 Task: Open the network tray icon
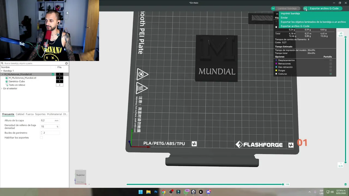pos(328,192)
